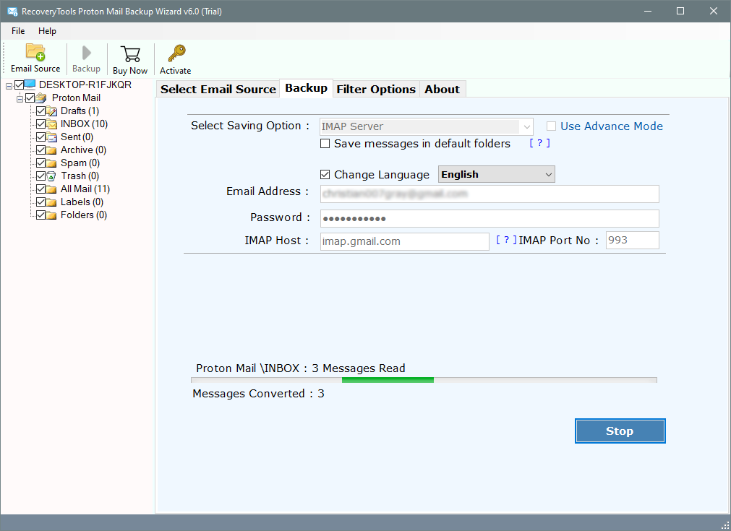This screenshot has width=731, height=531.
Task: Click the Trash recycle bin icon
Action: click(52, 176)
